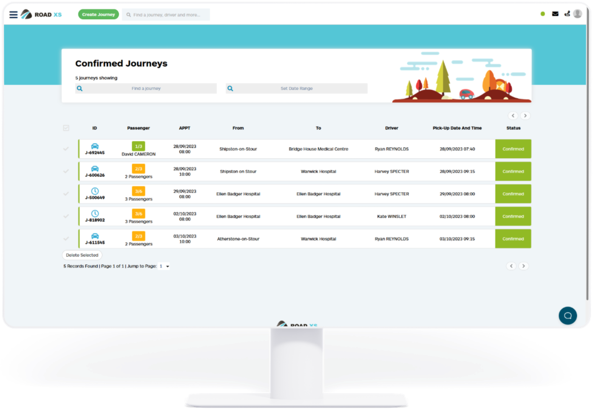Click the Delete Selected button
The width and height of the screenshot is (593, 409).
82,255
